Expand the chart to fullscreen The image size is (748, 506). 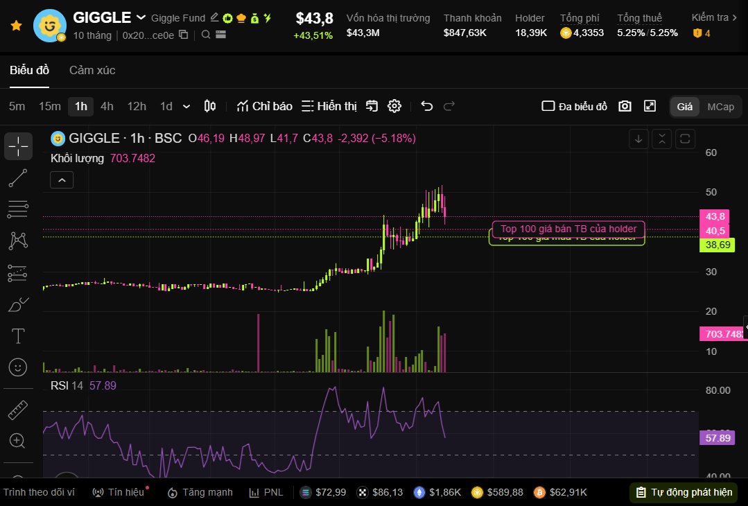coord(650,106)
